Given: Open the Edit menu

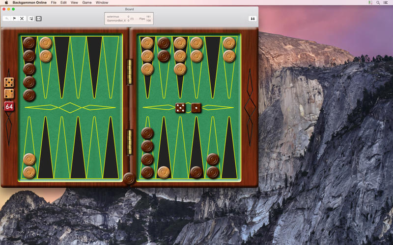Looking at the screenshot, I should (63, 2).
